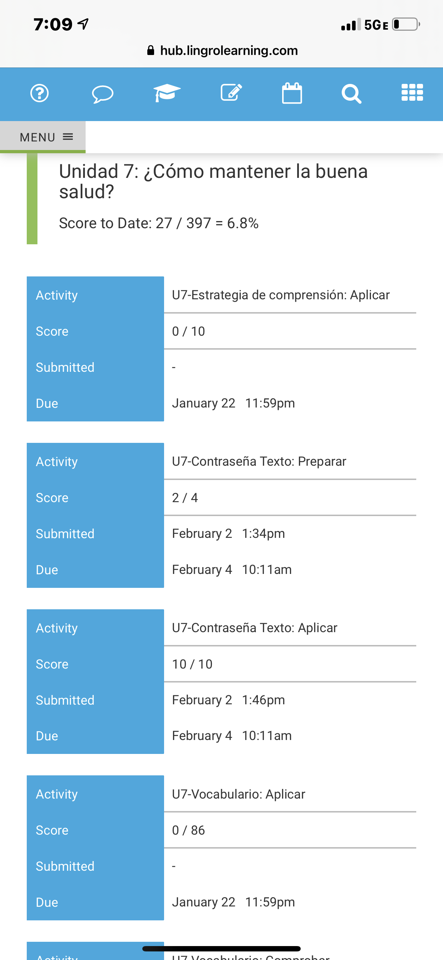This screenshot has height=960, width=443.
Task: Tap the Unidad 7 unit heading
Action: (213, 181)
